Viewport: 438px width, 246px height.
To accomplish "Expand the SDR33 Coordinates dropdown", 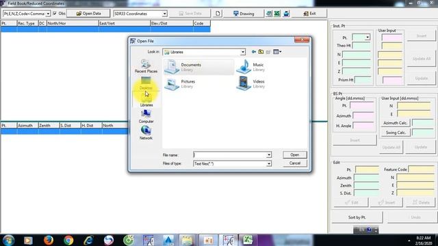I will (x=164, y=14).
